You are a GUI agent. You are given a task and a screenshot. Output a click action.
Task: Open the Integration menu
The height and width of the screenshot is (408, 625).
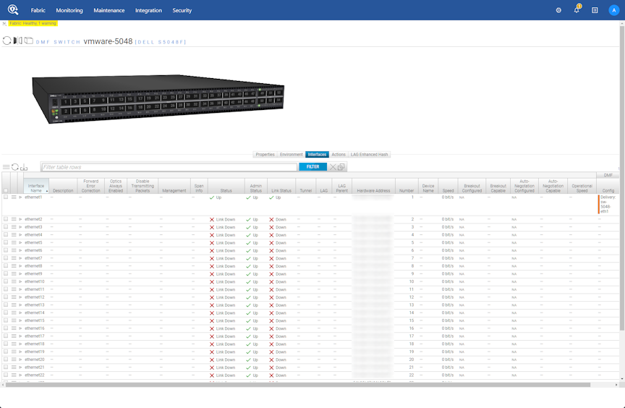click(148, 10)
